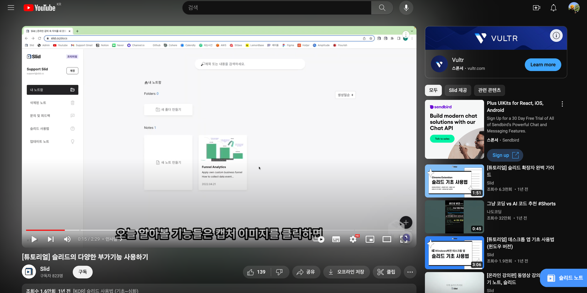587x293 pixels.
Task: Select the 관련 콘텐츠 filter chip
Action: [x=489, y=90]
